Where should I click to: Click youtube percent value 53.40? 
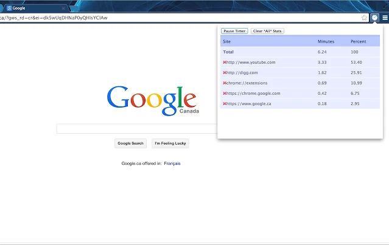point(356,63)
